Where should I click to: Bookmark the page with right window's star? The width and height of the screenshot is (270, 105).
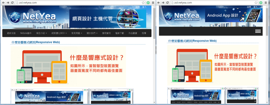point(256,3)
